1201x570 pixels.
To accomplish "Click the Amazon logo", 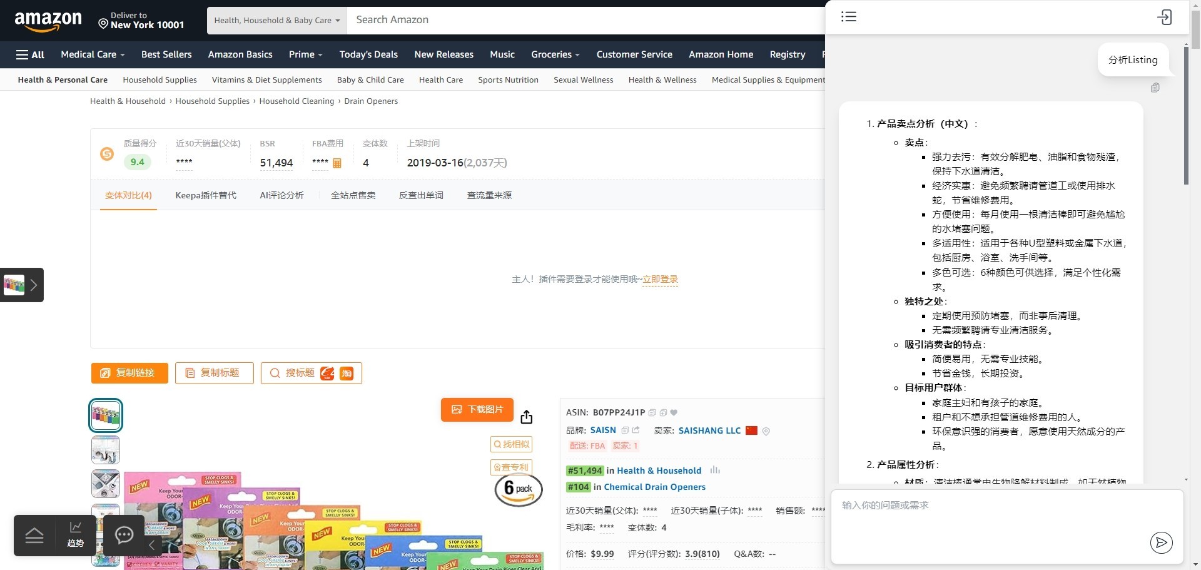I will [x=48, y=21].
